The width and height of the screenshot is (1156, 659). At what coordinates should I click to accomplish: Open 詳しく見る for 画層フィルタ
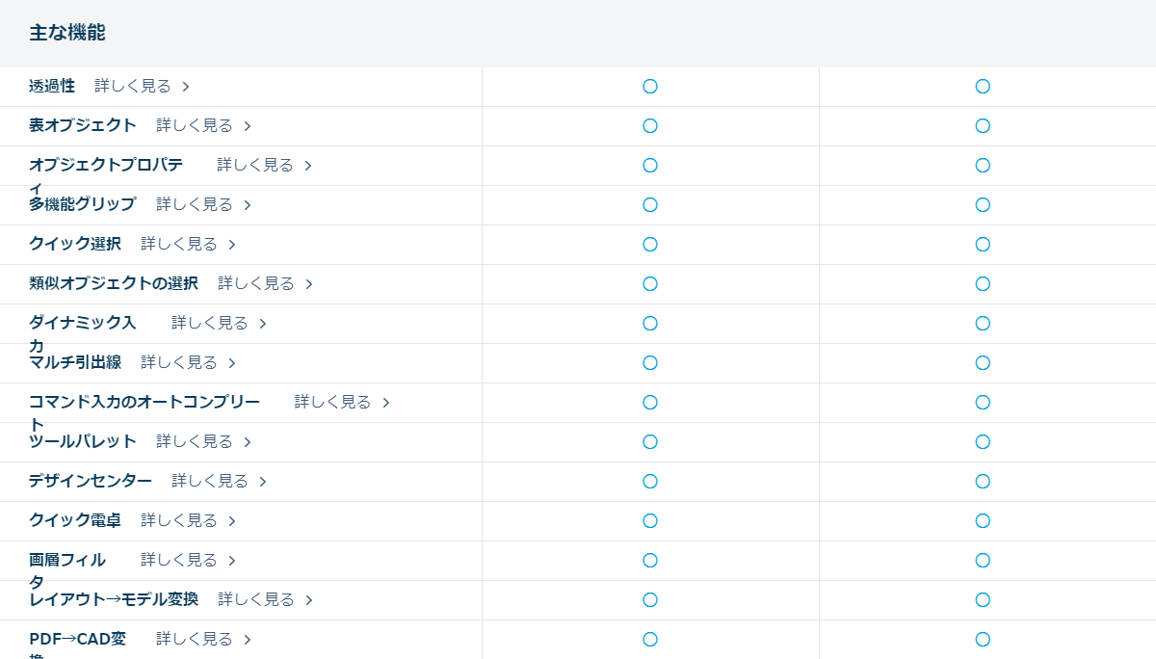click(178, 560)
